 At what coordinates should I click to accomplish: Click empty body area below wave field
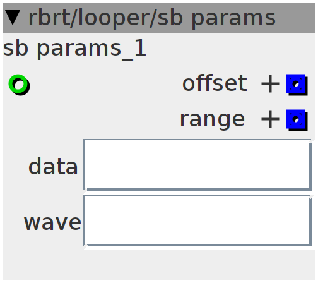(159, 265)
